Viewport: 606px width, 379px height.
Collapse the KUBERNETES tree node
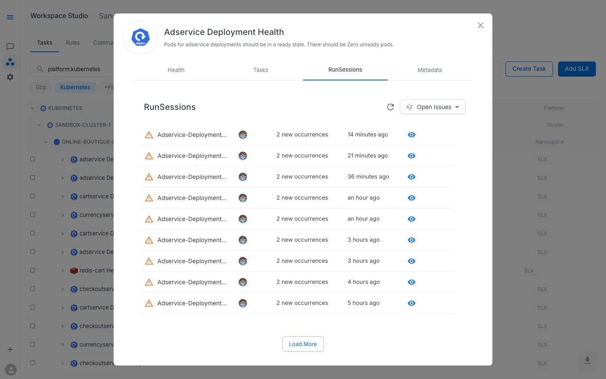[x=32, y=108]
